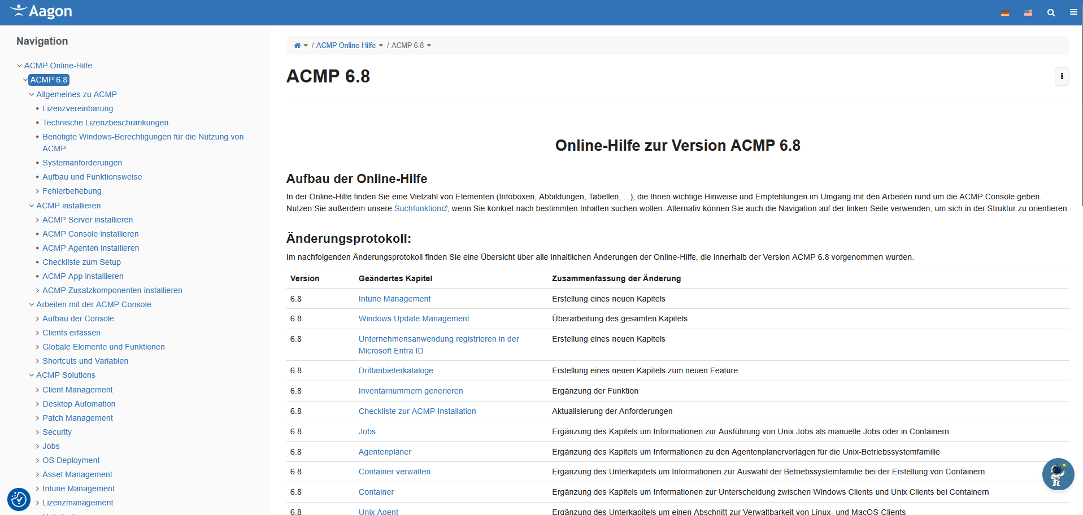
Task: Open cookie settings via the cookie icon
Action: (x=19, y=499)
